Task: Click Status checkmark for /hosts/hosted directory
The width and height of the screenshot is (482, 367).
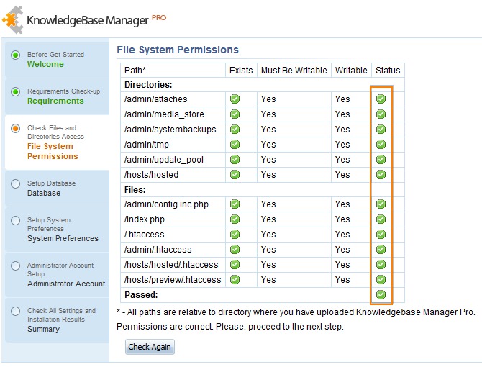Action: [x=381, y=175]
